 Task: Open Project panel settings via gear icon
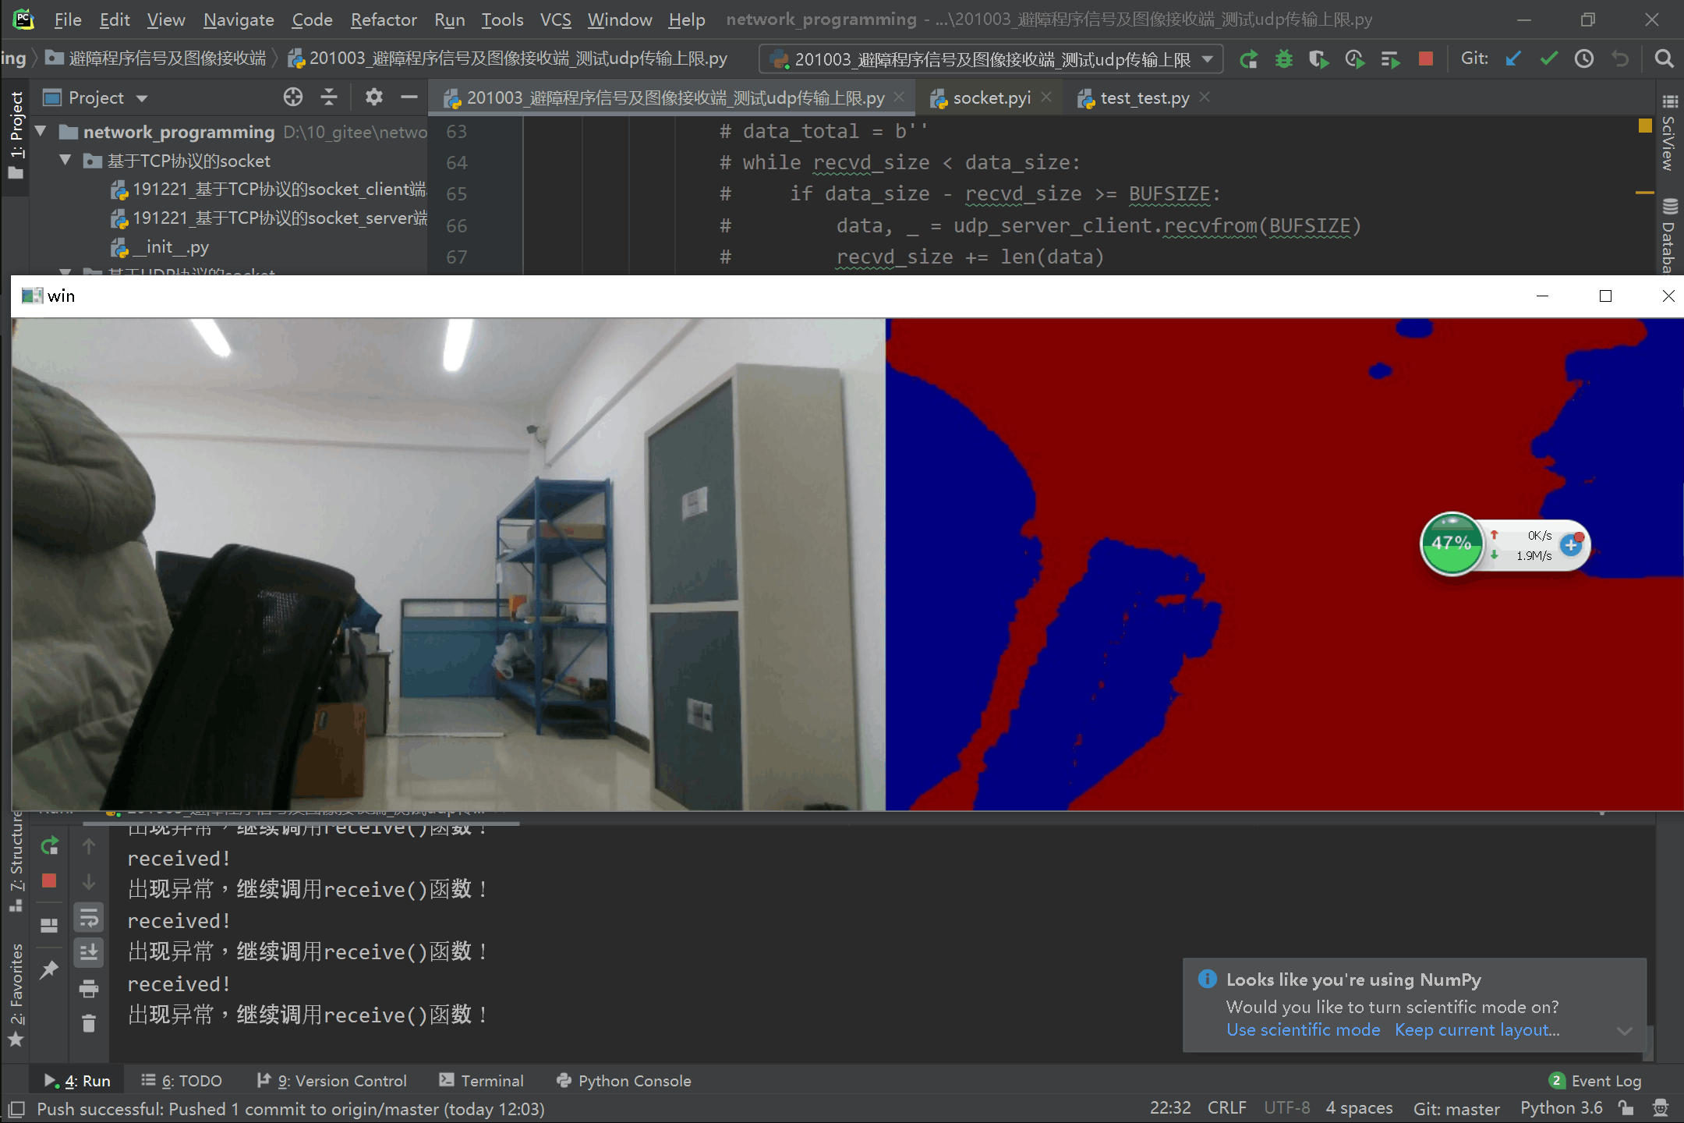click(374, 97)
